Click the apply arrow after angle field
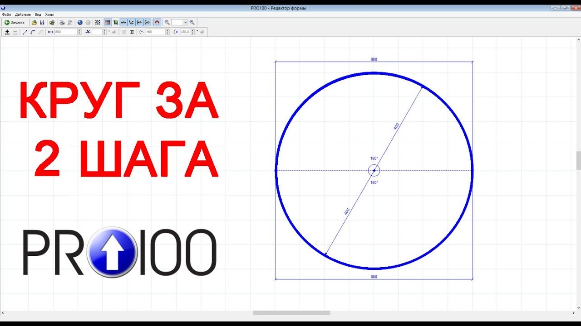 click(114, 32)
